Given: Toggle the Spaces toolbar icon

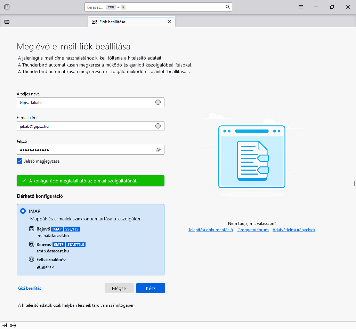Looking at the screenshot, I should tap(7, 7).
